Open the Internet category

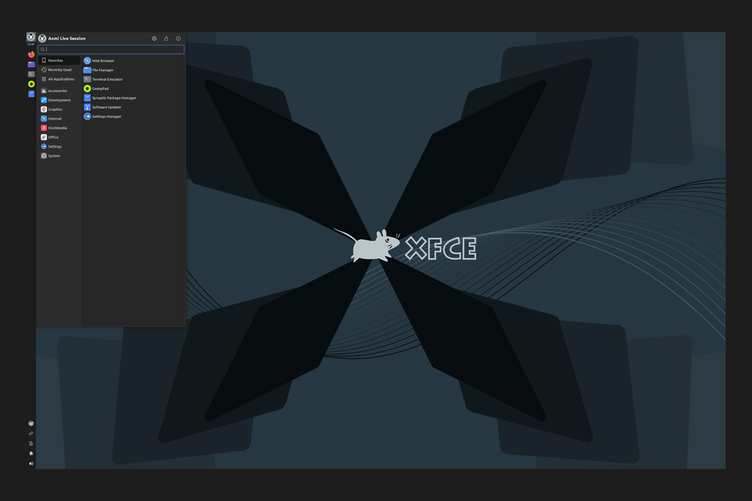point(60,119)
